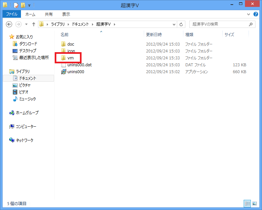Viewport: 262px width, 210px height.
Task: Sort by 更新日時 column header
Action: [154, 34]
